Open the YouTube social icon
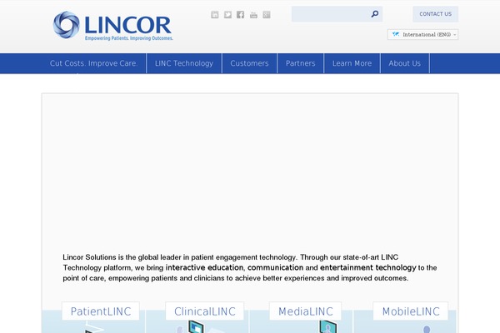 (253, 15)
